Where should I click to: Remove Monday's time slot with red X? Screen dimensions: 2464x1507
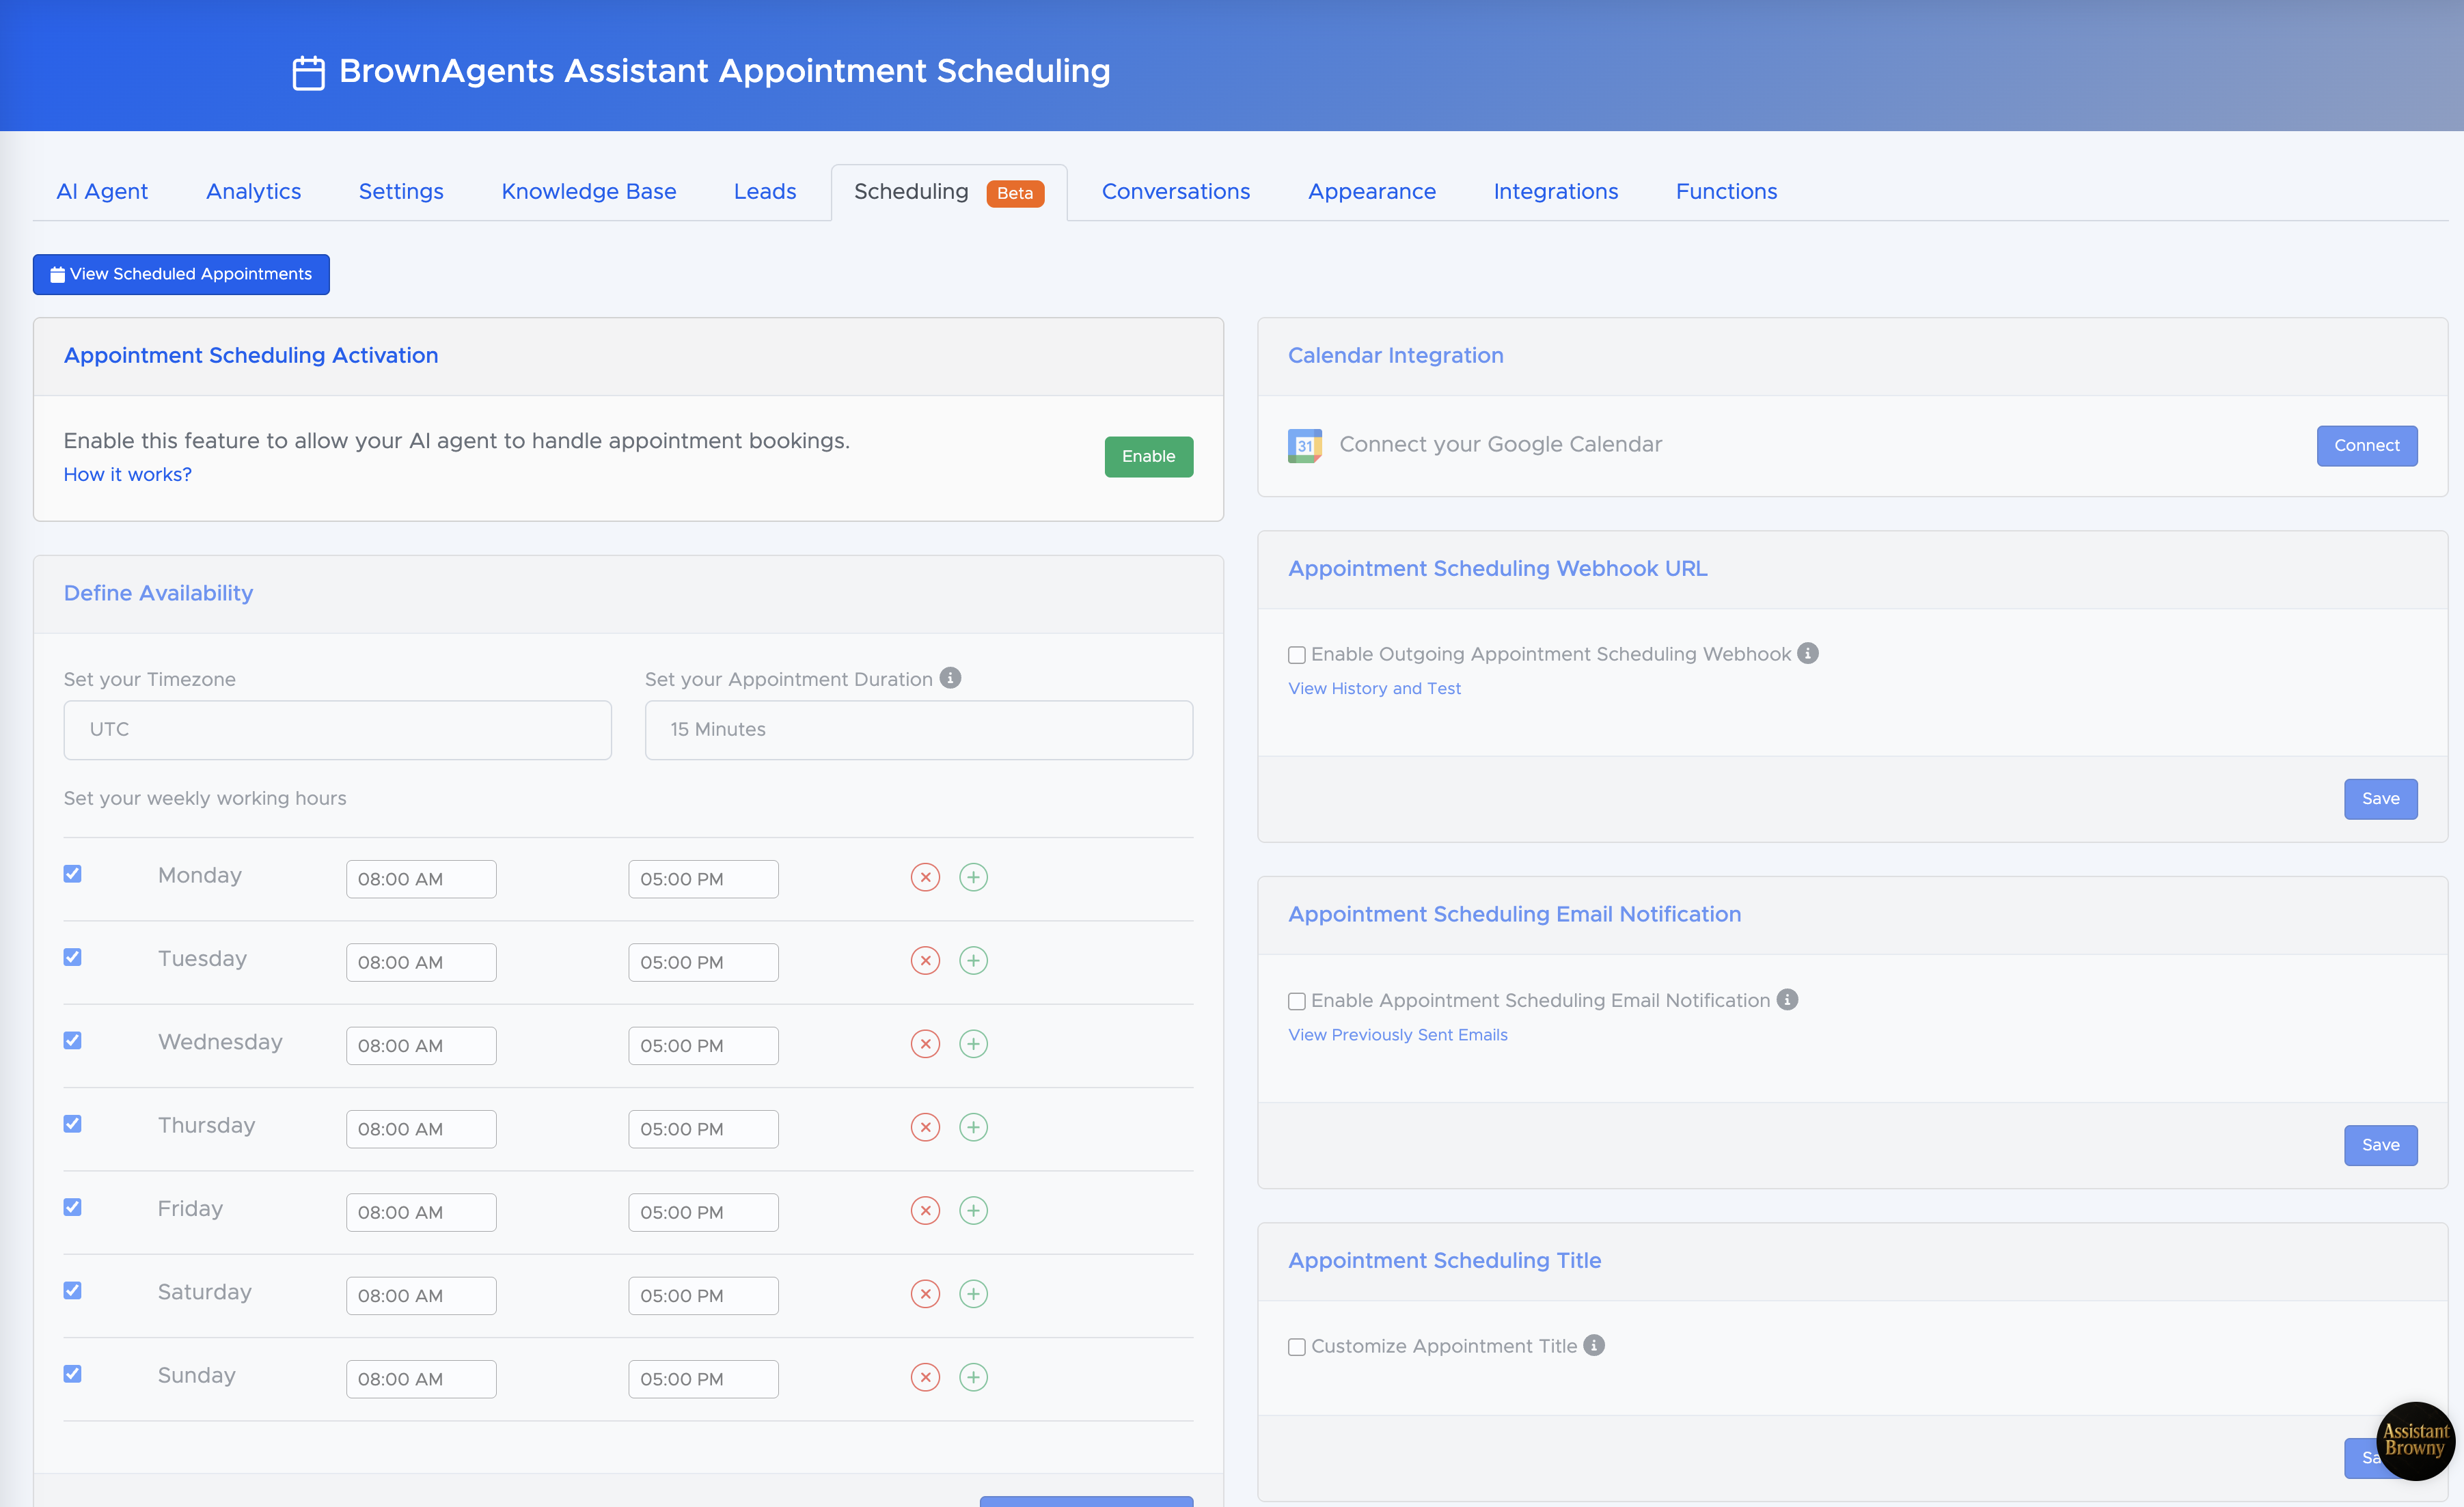pyautogui.click(x=925, y=877)
